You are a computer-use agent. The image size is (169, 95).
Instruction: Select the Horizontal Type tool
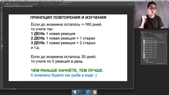click(x=2, y=34)
